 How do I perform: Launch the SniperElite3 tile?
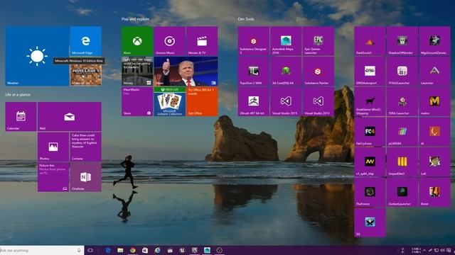(402, 162)
